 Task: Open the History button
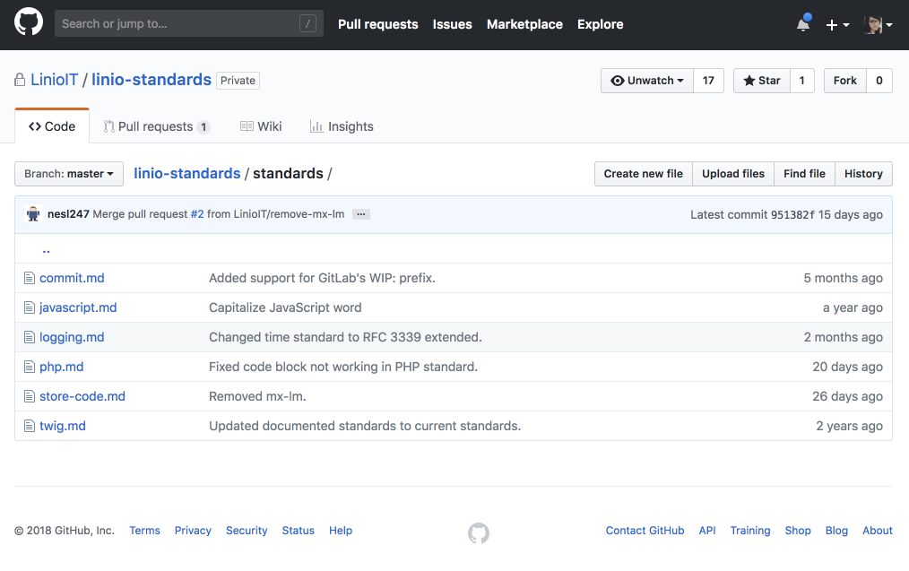(864, 174)
